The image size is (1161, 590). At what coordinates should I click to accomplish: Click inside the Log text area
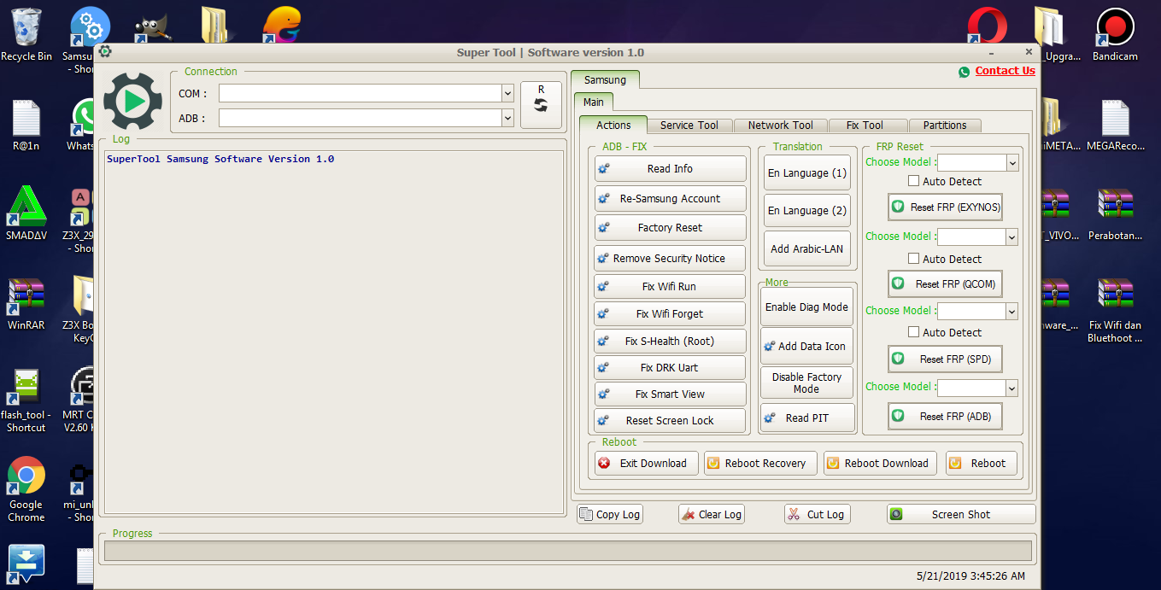tap(334, 332)
